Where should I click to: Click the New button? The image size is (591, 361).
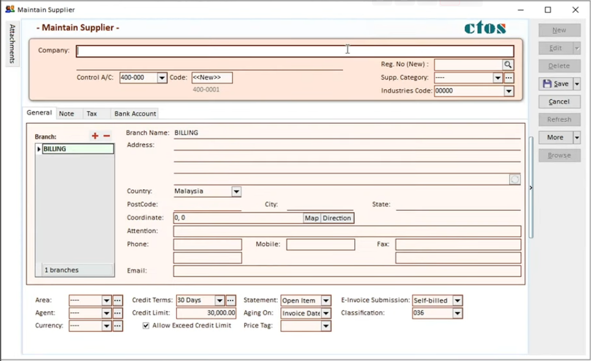(x=559, y=30)
